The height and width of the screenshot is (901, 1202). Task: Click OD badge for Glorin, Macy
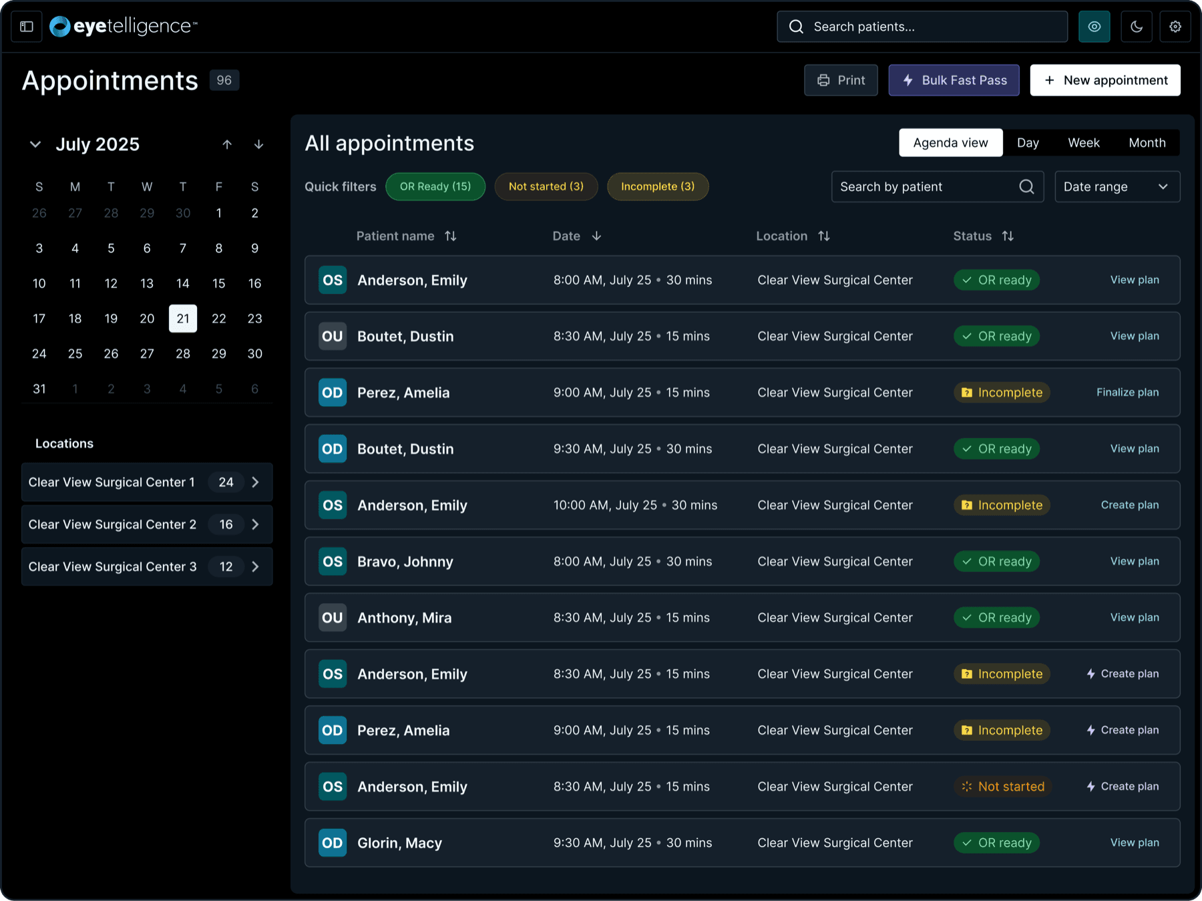[333, 843]
